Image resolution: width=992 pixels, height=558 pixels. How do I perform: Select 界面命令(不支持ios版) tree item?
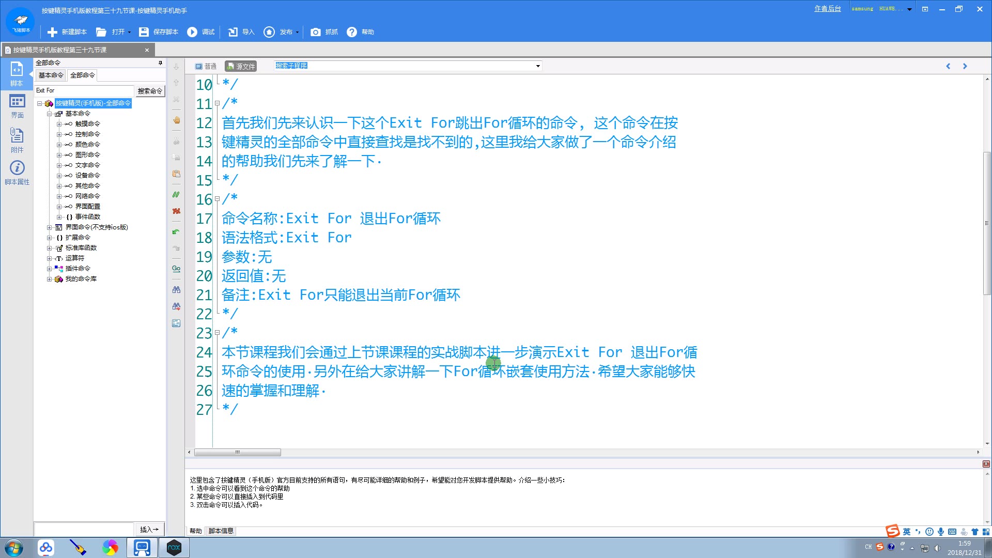click(x=97, y=227)
